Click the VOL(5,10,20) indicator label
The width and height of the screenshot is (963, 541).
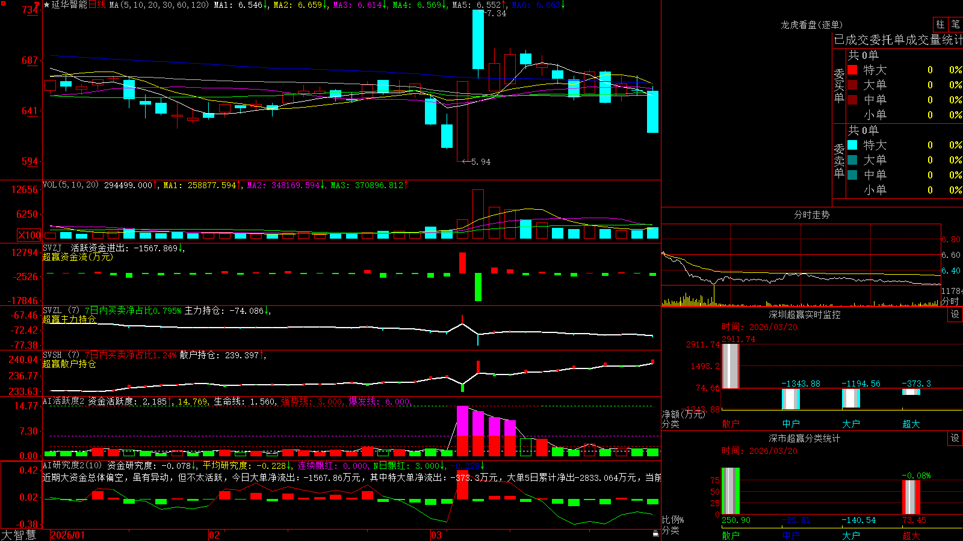pyautogui.click(x=70, y=185)
